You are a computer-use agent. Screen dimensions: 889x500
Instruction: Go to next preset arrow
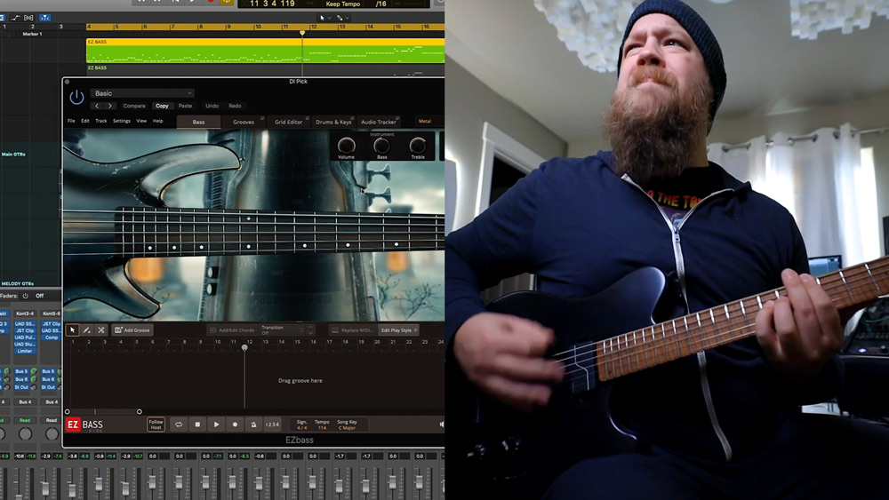[x=109, y=106]
